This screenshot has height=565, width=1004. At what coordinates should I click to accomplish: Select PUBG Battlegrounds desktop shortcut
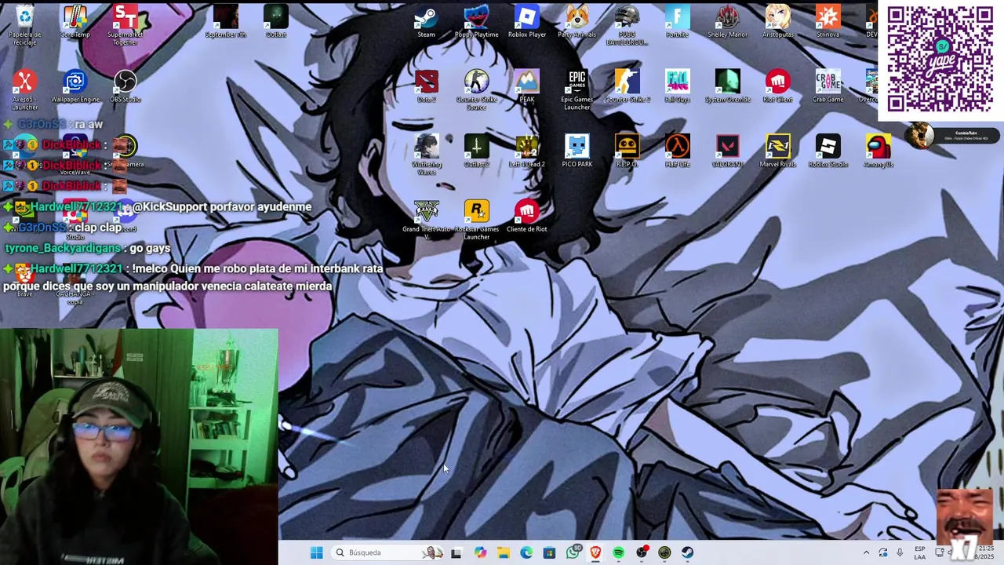click(x=627, y=25)
